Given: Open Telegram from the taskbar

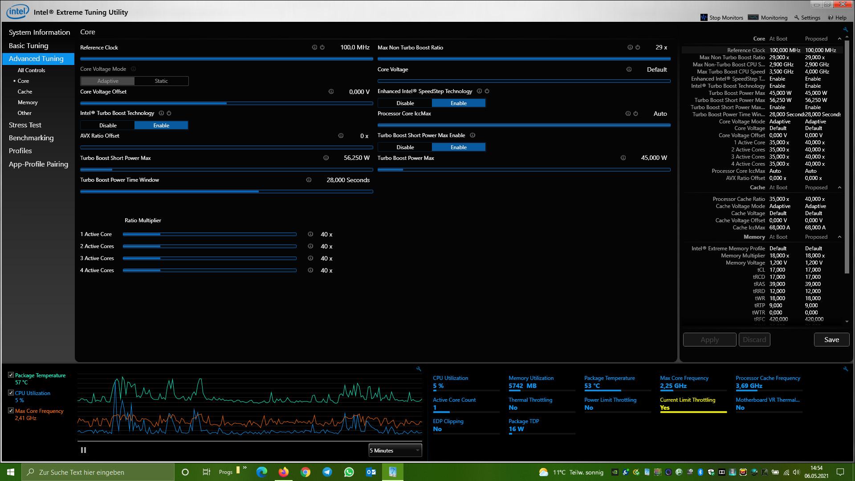Looking at the screenshot, I should (x=327, y=472).
